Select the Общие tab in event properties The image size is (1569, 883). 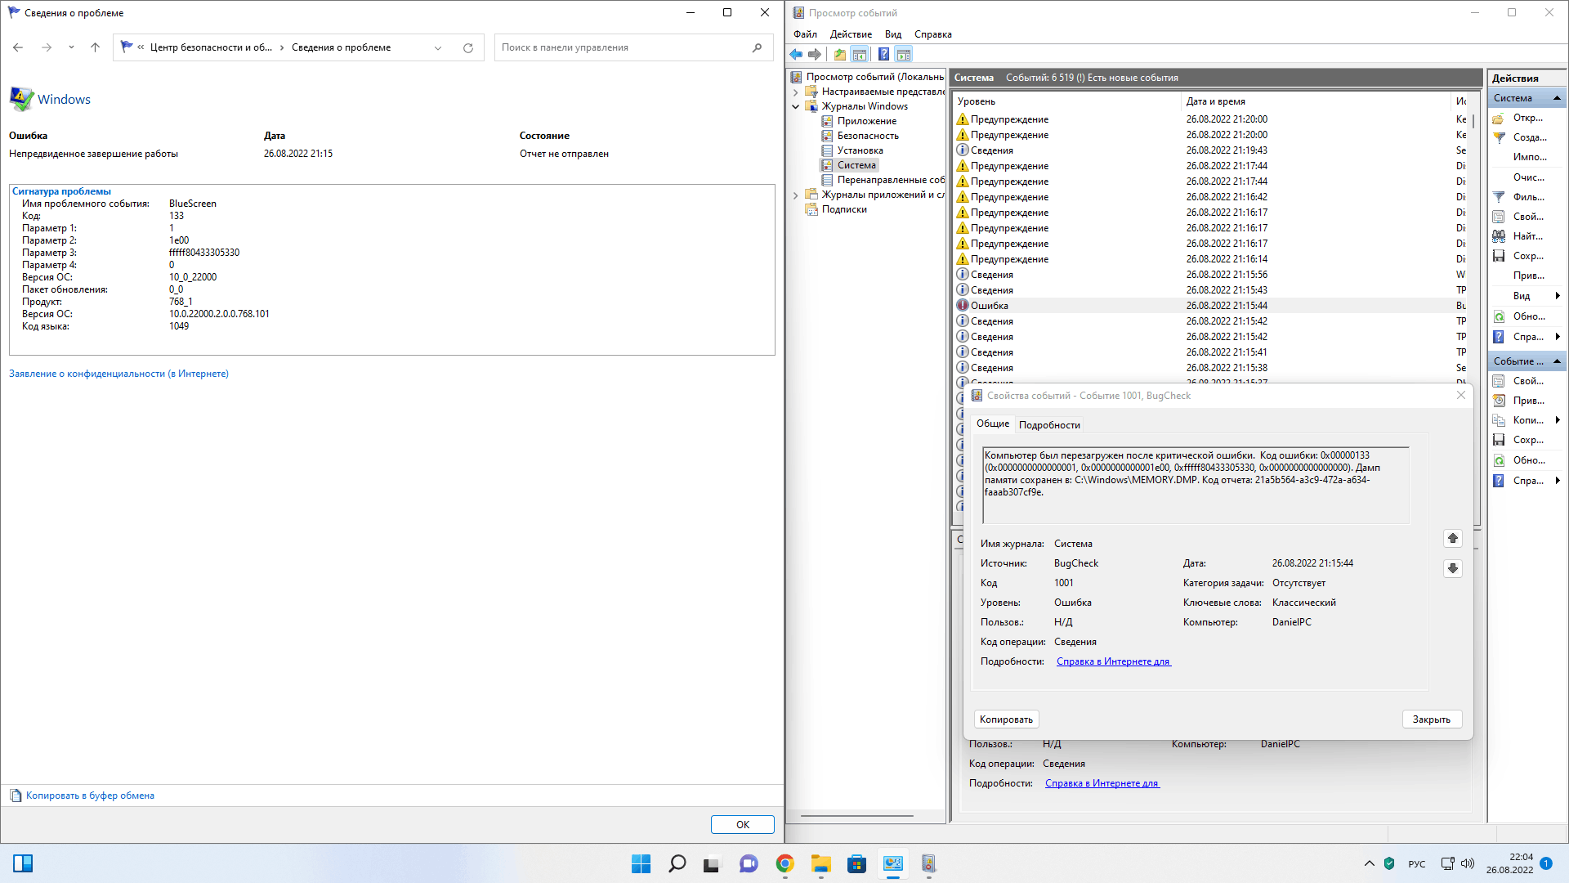point(993,424)
